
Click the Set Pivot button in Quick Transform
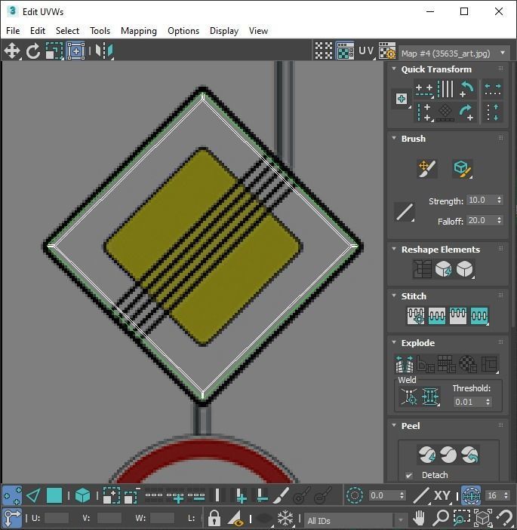pyautogui.click(x=402, y=99)
